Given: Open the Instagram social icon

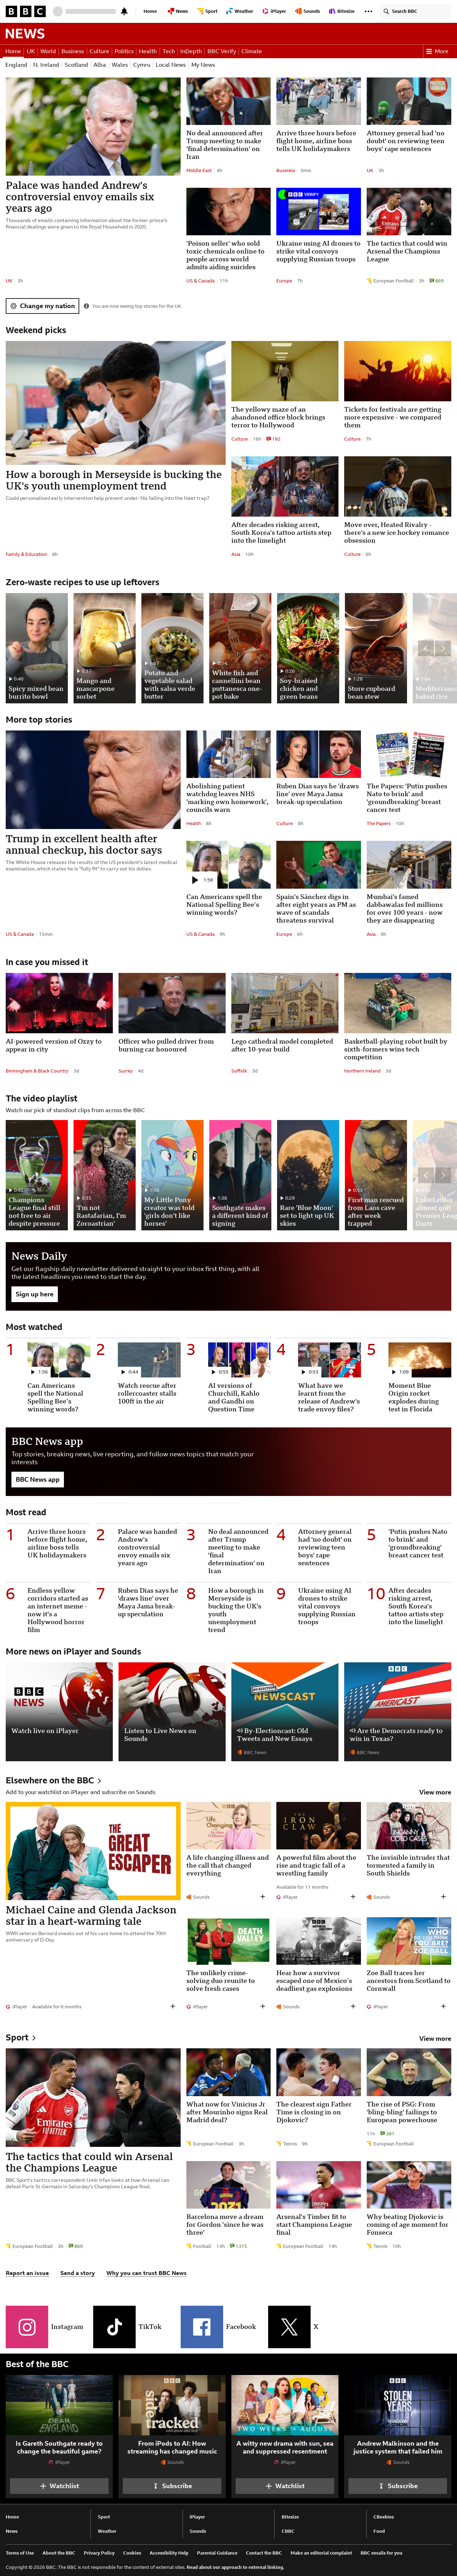Looking at the screenshot, I should click(27, 2327).
